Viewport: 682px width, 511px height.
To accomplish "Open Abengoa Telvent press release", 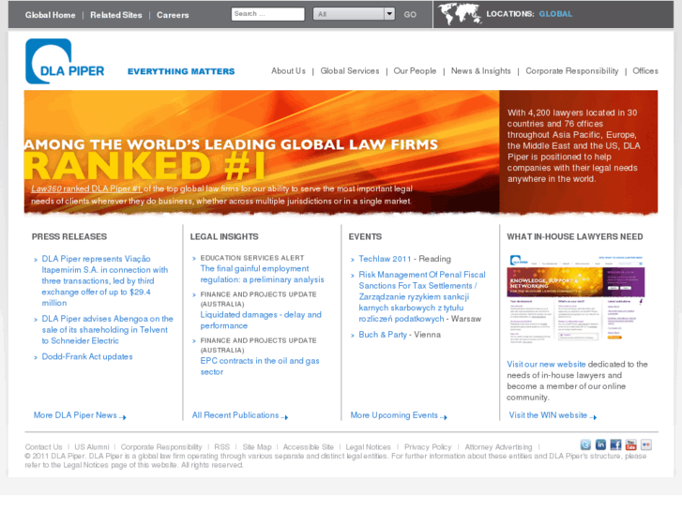I will coord(107,330).
